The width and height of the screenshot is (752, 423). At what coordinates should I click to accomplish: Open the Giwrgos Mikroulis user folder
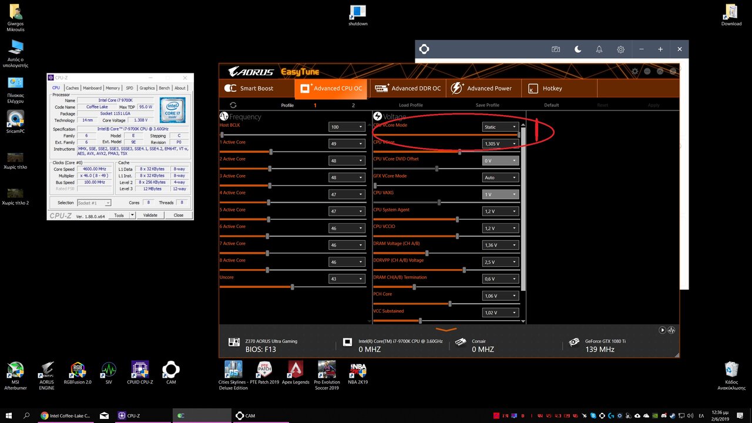[16, 18]
